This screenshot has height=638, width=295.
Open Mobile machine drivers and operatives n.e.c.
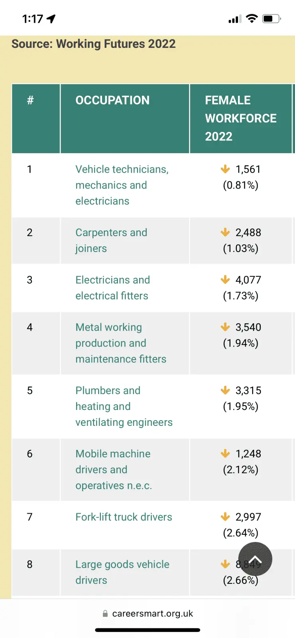113,470
